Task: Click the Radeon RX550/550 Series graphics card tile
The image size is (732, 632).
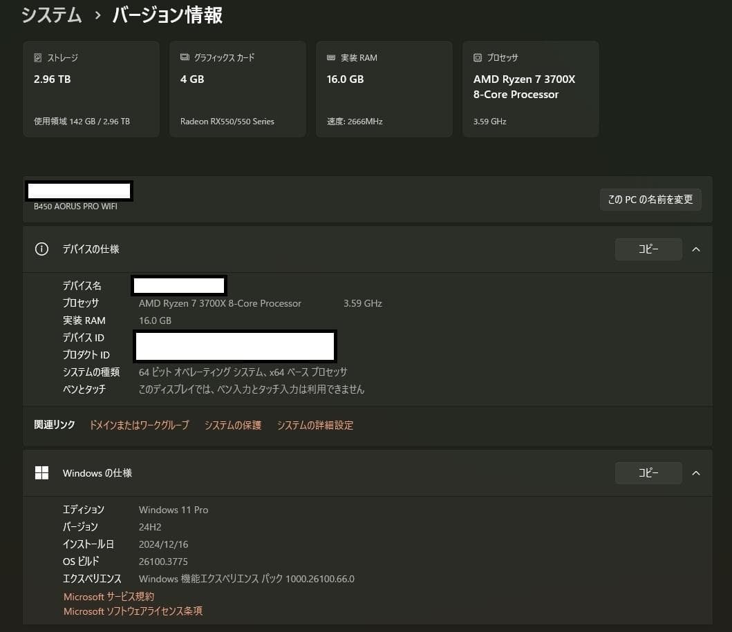Action: pyautogui.click(x=237, y=88)
